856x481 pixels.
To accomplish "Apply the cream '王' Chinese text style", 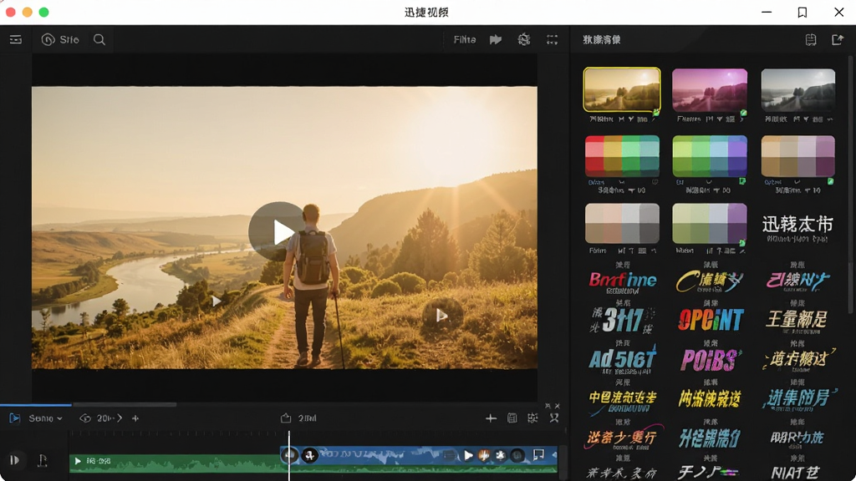I will (797, 320).
